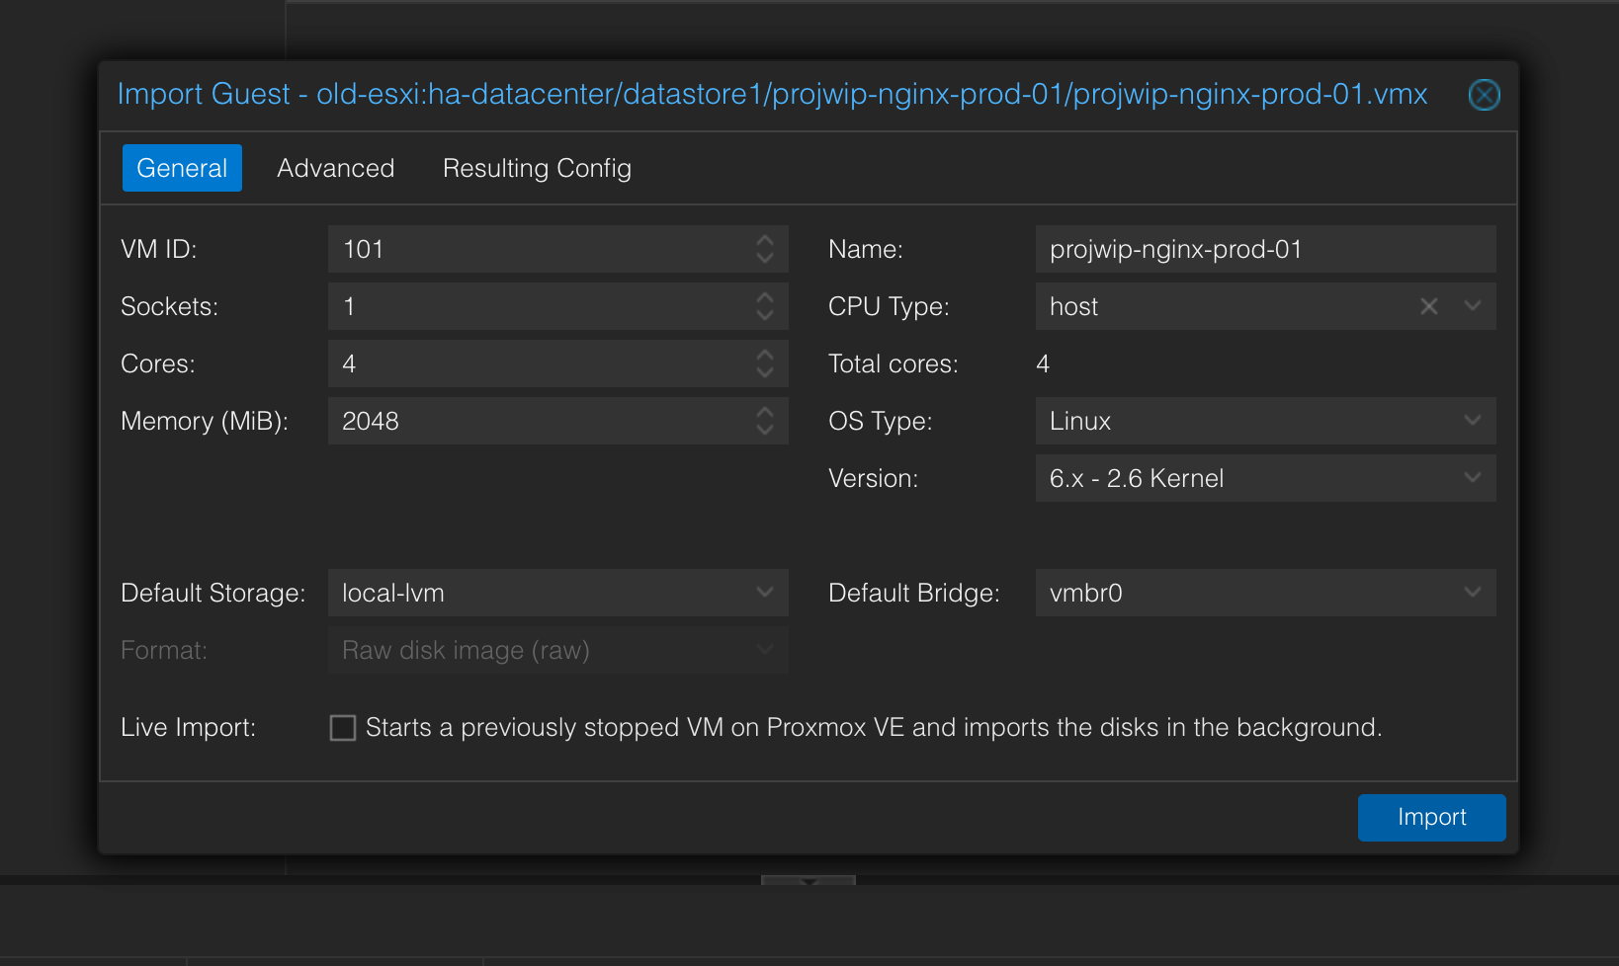Screen dimensions: 1619x966
Task: Decrease VM ID with down spinner
Action: pos(765,258)
